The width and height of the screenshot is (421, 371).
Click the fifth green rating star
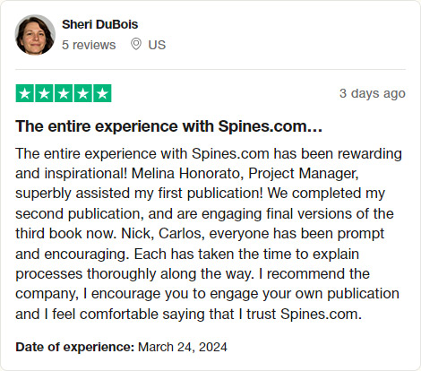coord(102,93)
